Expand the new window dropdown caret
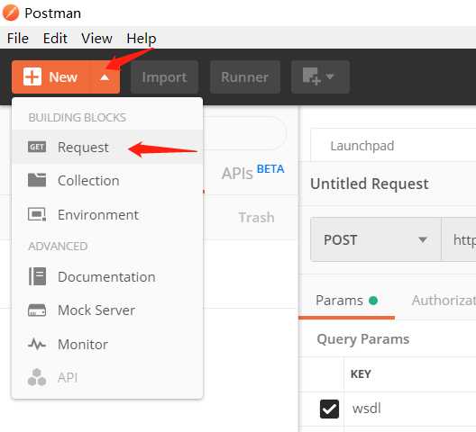Screen dimensions: 476x432 [x=330, y=76]
